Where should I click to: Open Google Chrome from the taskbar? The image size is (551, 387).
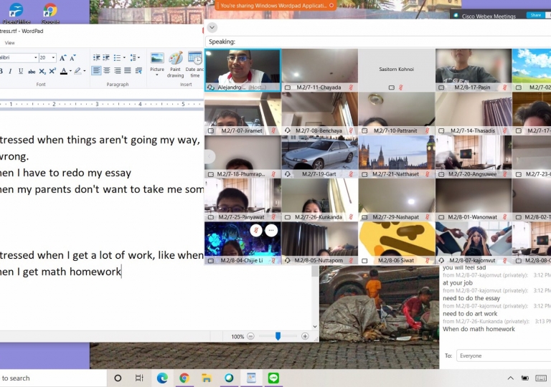tap(184, 378)
